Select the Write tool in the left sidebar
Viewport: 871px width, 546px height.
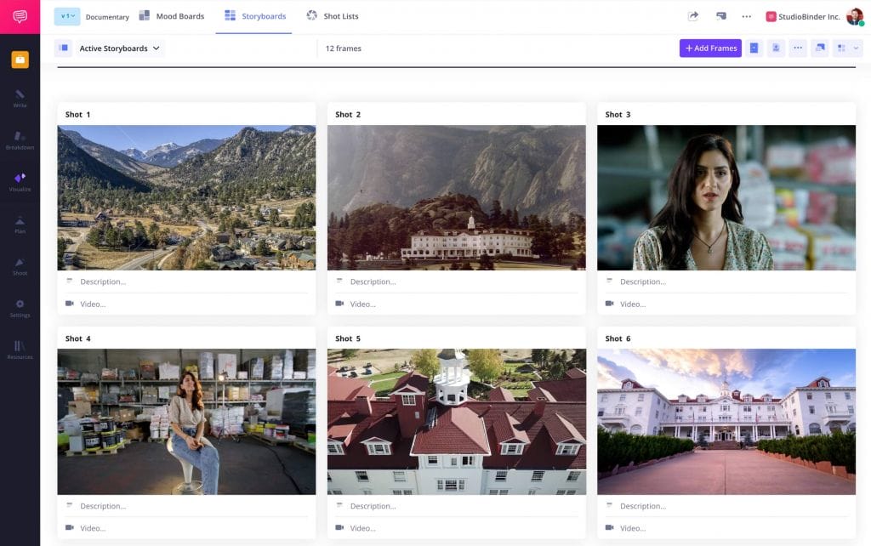pos(20,97)
